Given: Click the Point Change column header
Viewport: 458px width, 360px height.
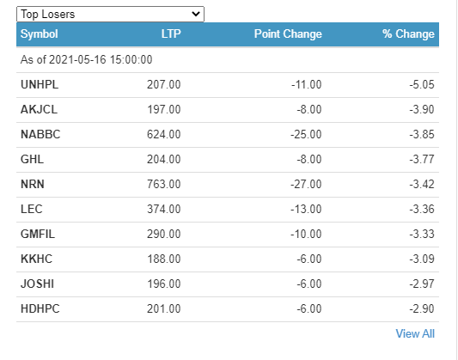Looking at the screenshot, I should (288, 34).
